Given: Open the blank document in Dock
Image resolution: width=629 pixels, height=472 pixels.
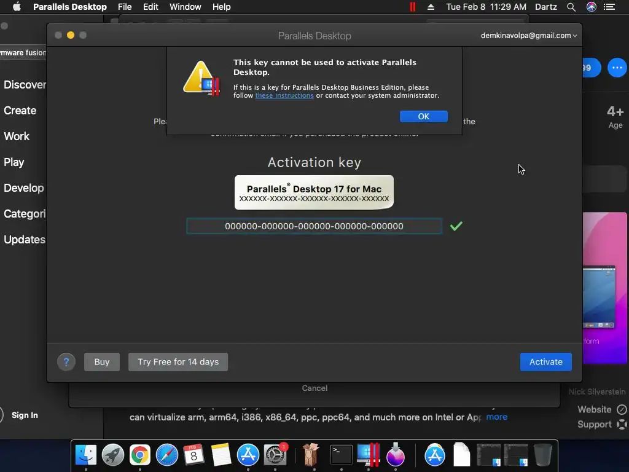Looking at the screenshot, I should pyautogui.click(x=461, y=455).
